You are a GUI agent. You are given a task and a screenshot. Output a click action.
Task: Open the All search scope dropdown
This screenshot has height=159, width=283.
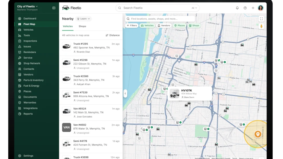point(194,8)
